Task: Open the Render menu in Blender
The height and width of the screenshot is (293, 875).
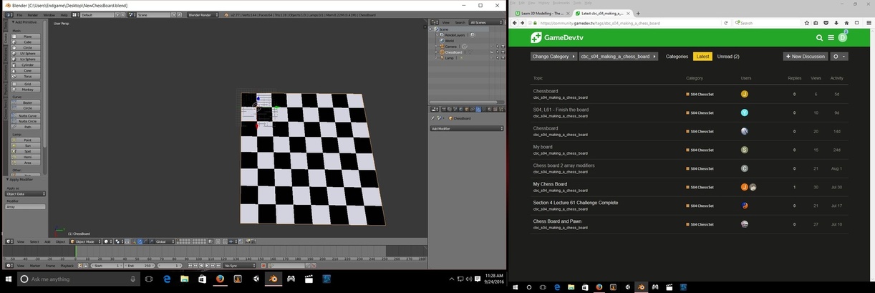Action: pos(34,14)
